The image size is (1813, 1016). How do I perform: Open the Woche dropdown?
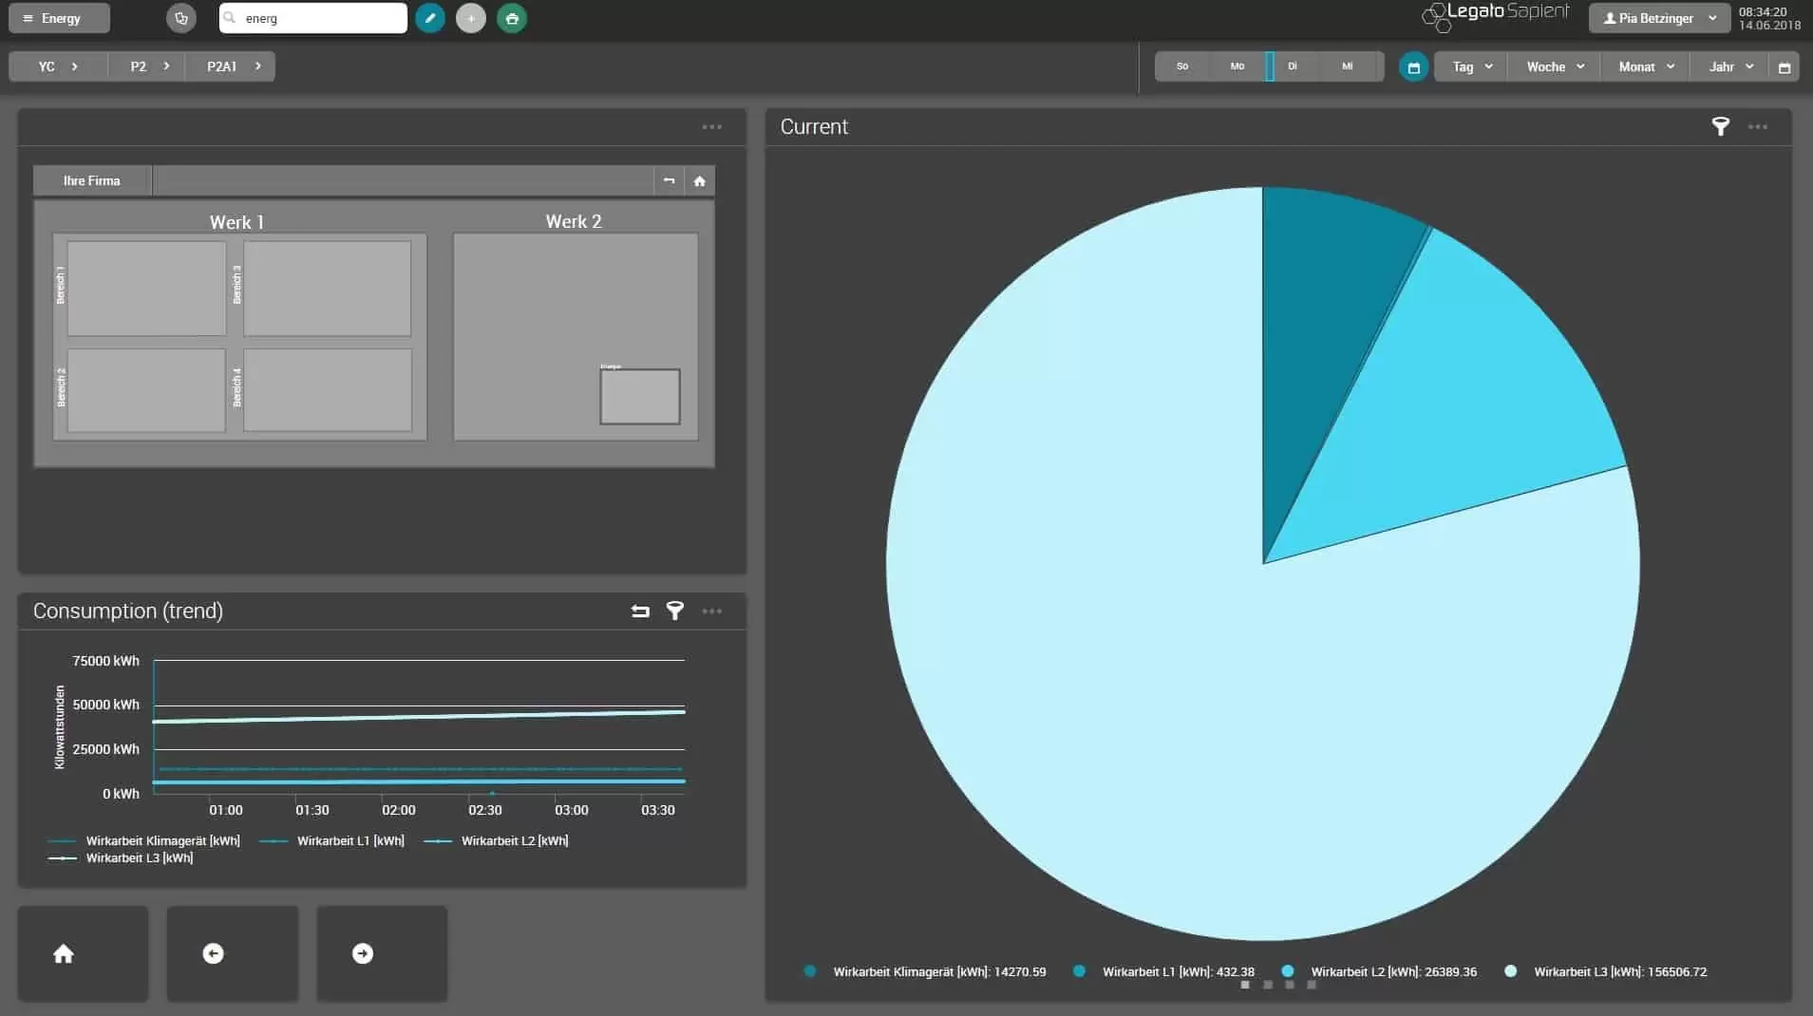[x=1555, y=66]
